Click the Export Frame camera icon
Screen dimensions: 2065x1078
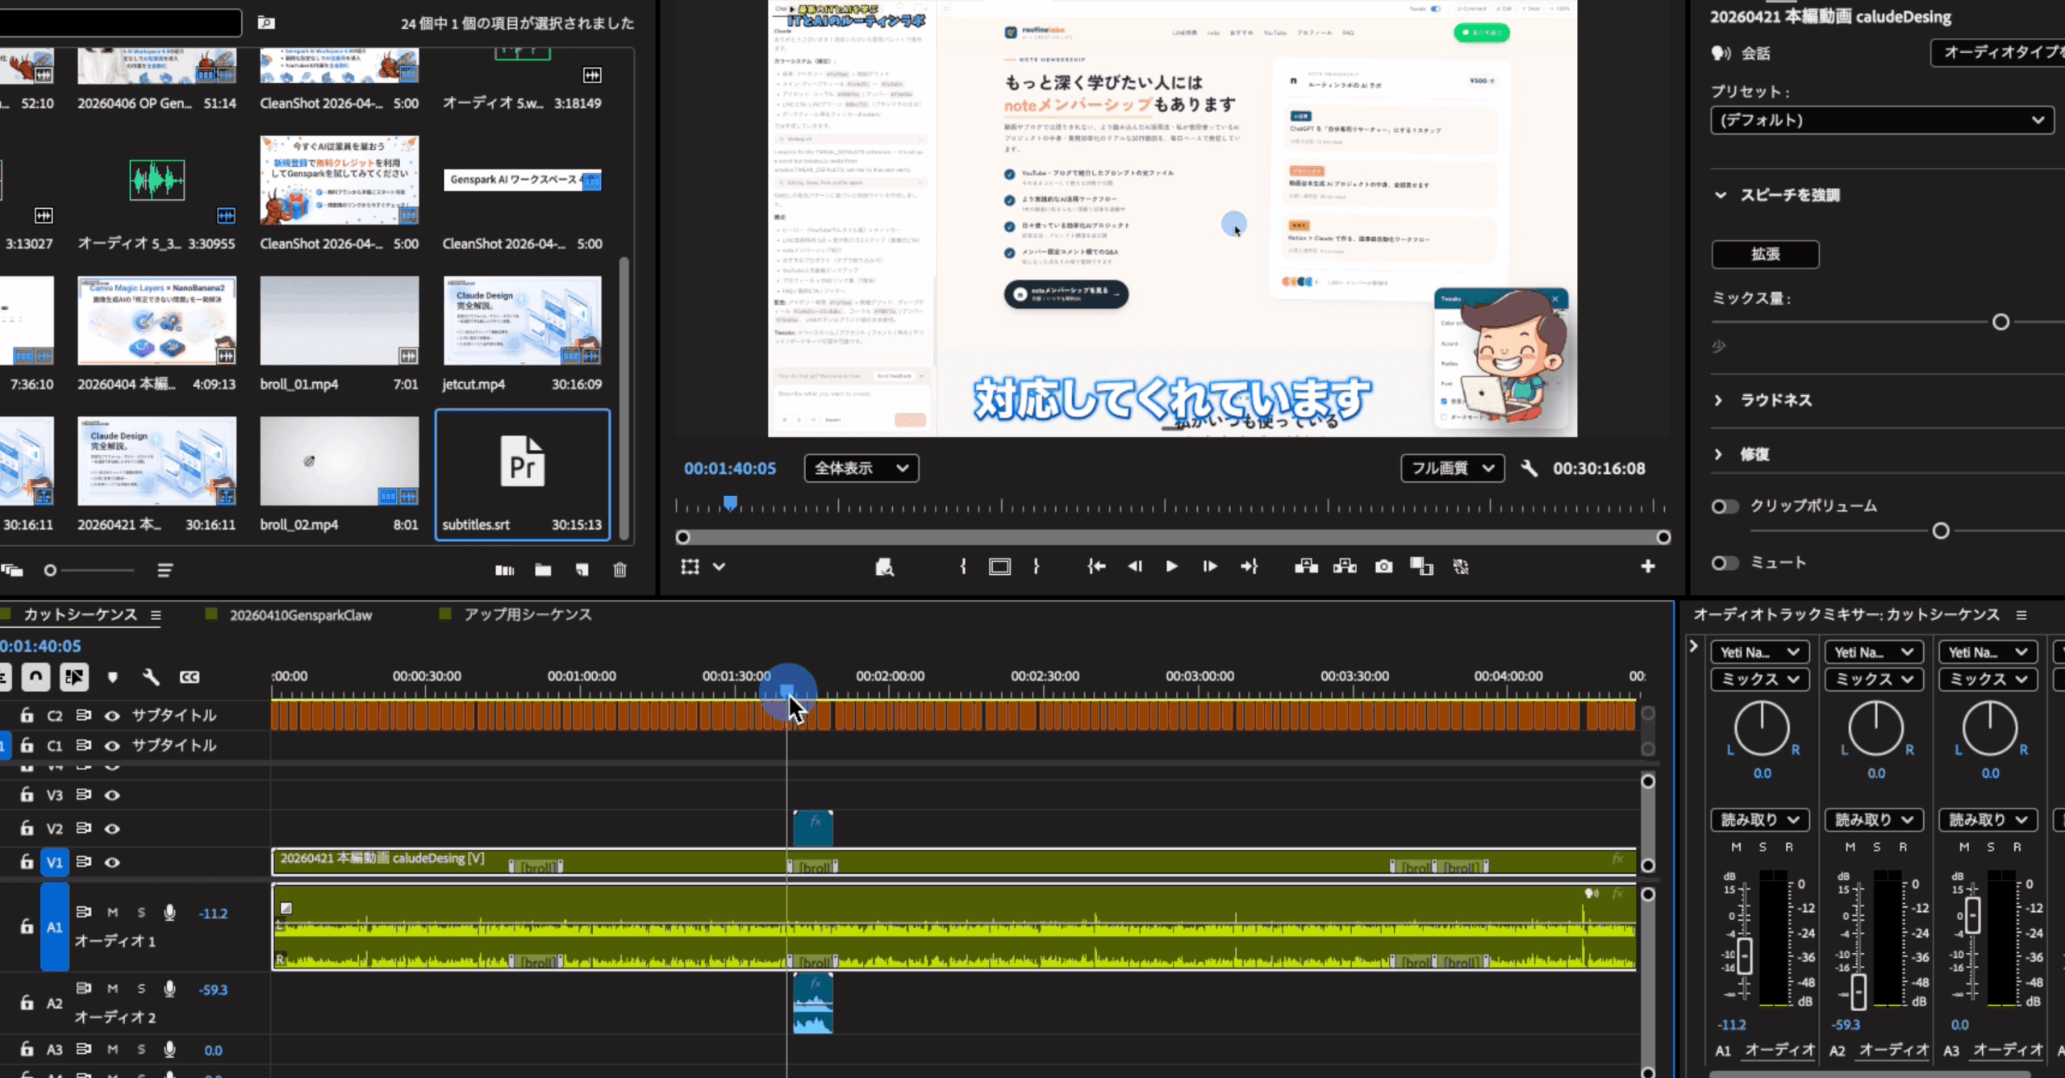point(1383,567)
